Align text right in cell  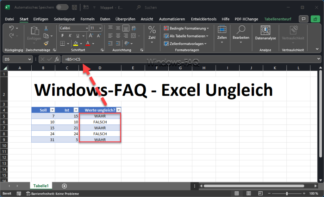(x=126, y=36)
